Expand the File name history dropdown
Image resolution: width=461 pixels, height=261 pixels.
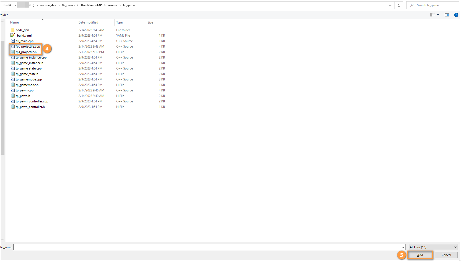[403, 247]
